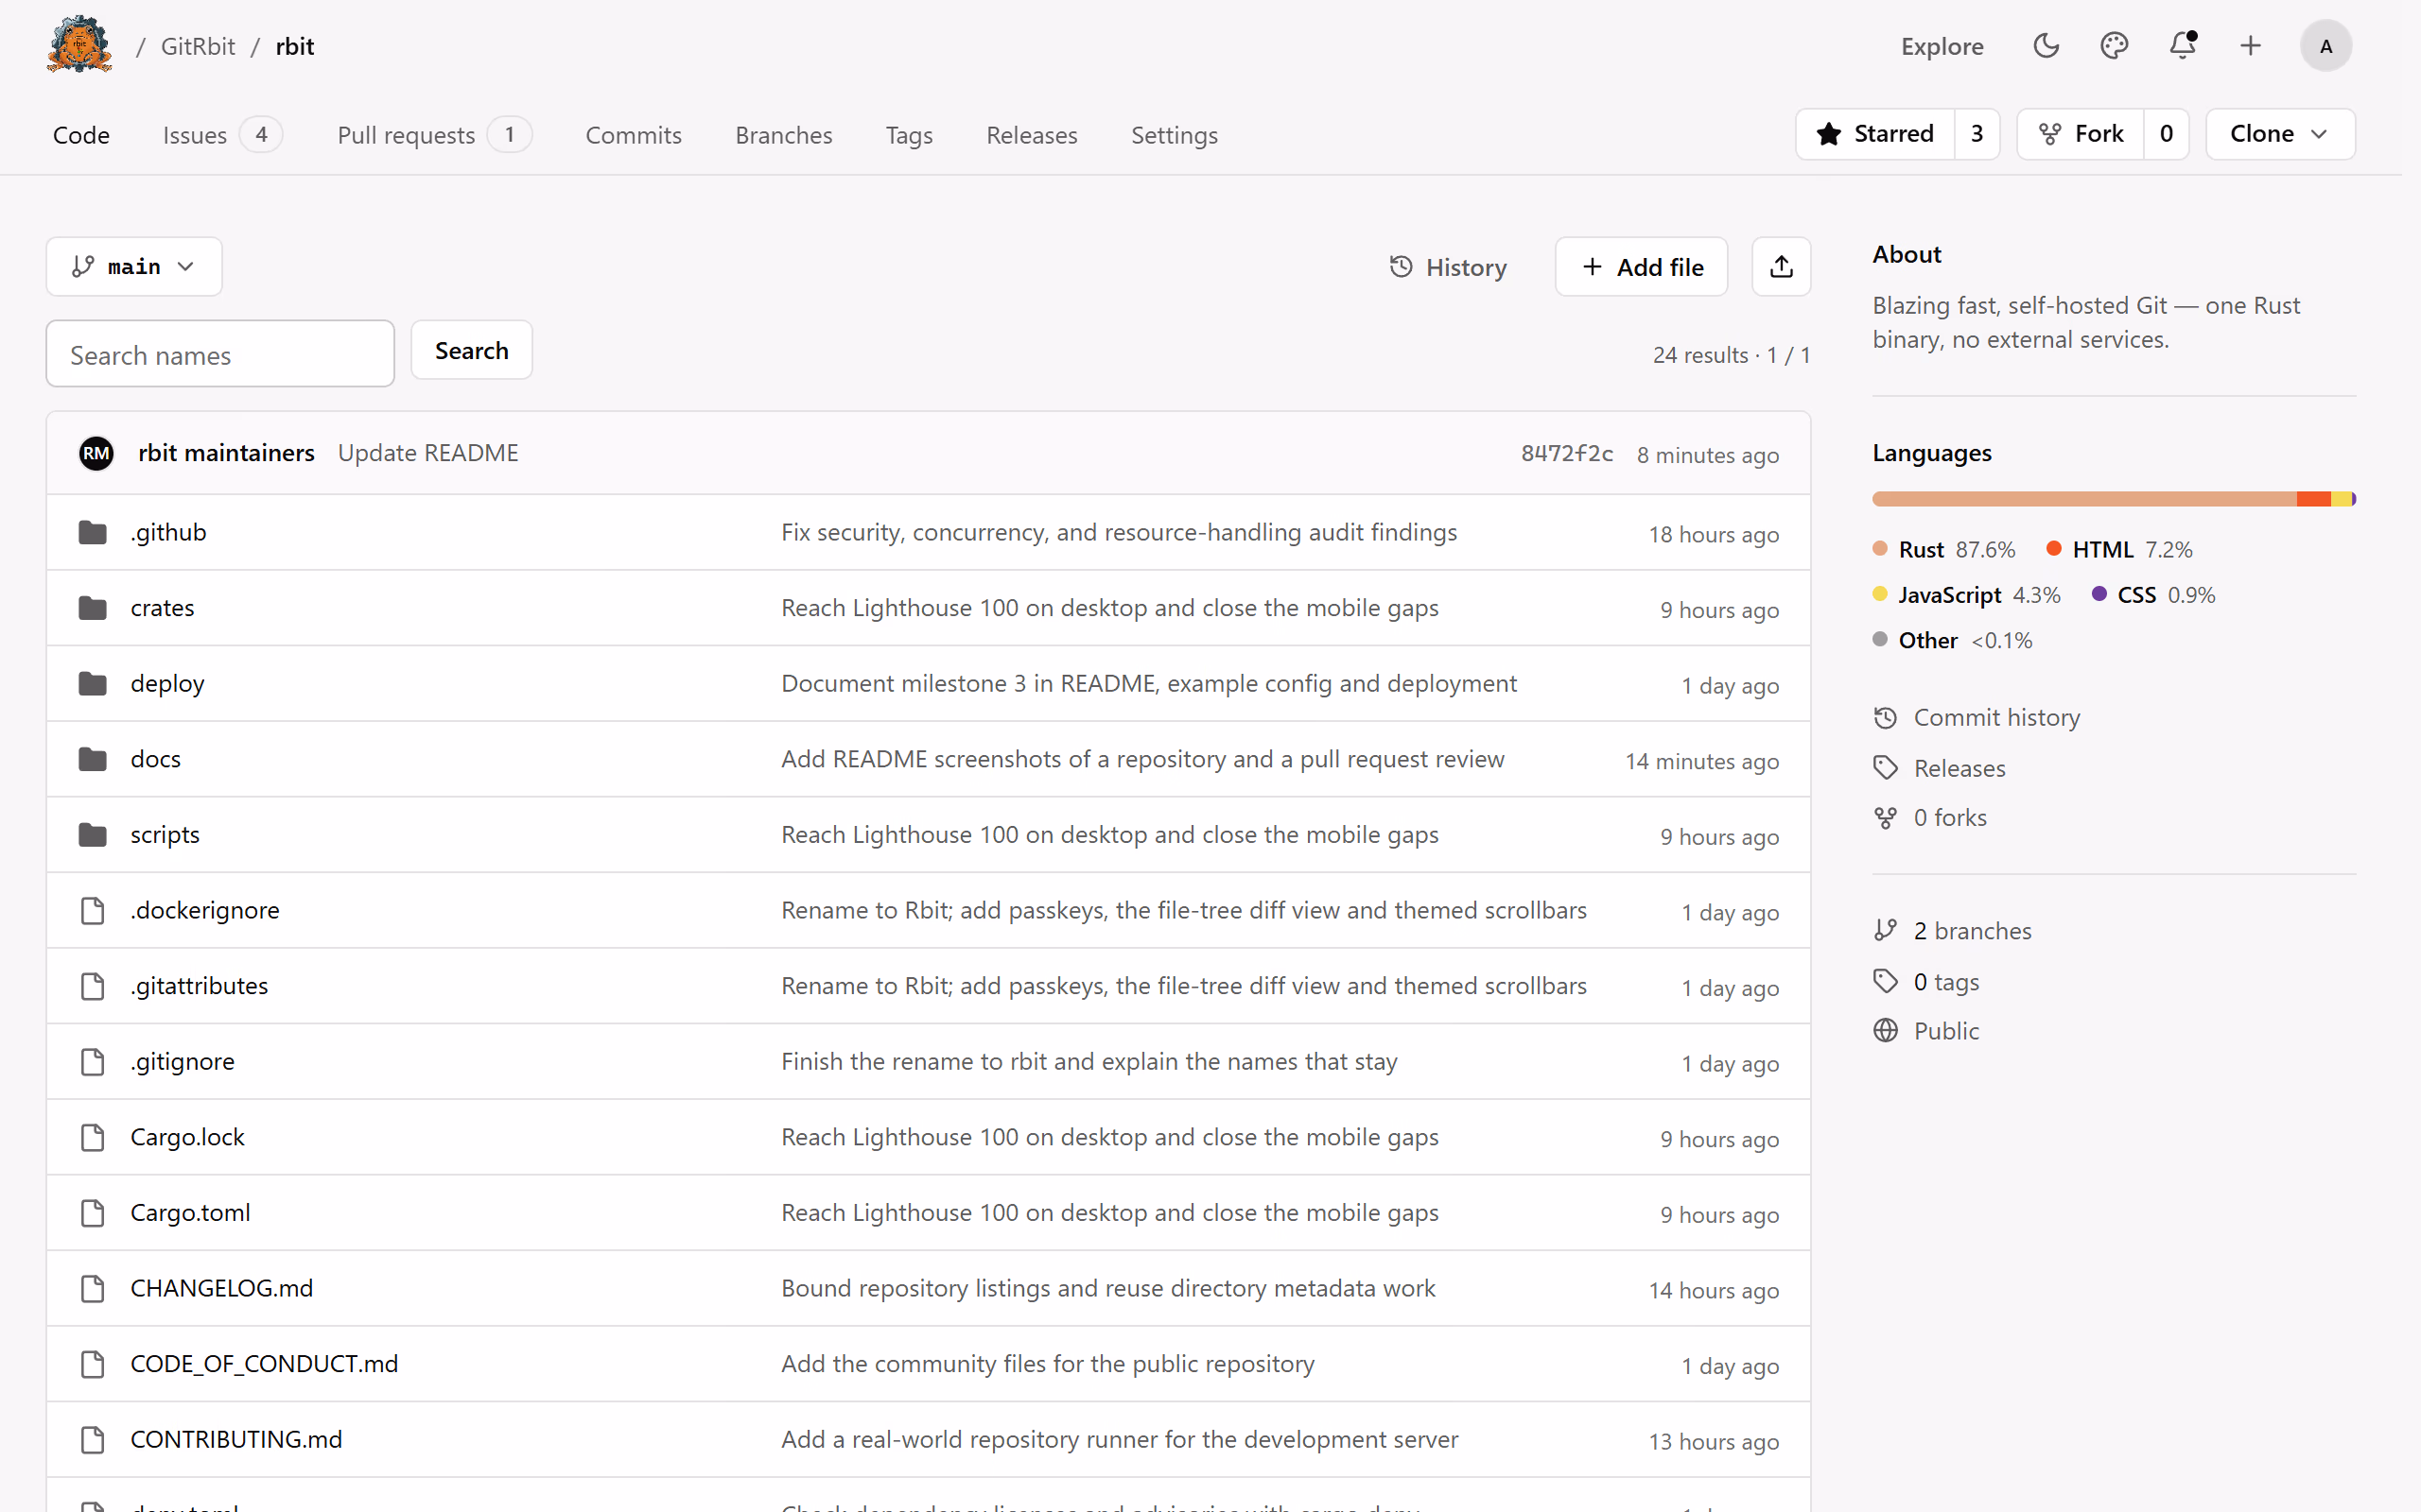Open notifications bell icon
Image resolution: width=2421 pixels, height=1512 pixels.
(2182, 46)
